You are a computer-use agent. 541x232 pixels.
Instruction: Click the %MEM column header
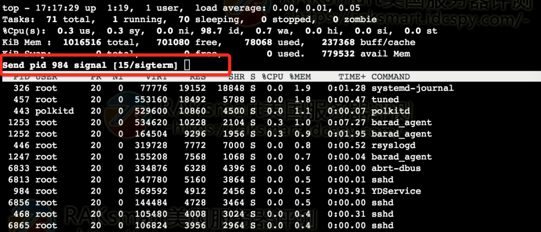pyautogui.click(x=299, y=77)
